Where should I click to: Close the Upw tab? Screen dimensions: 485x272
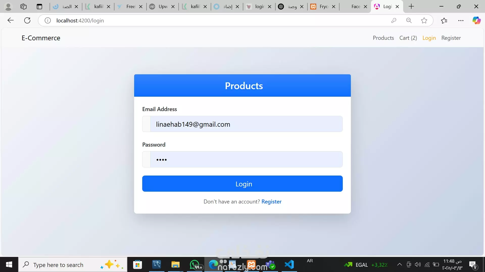click(173, 7)
